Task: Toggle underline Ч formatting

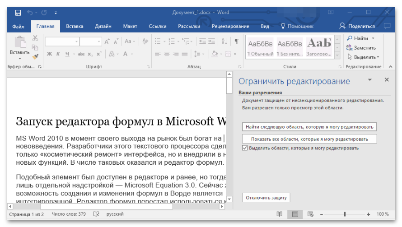Action: point(67,54)
